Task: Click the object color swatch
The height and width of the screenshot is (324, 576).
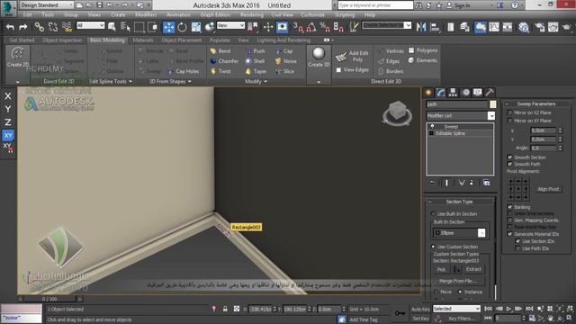Action: point(492,104)
